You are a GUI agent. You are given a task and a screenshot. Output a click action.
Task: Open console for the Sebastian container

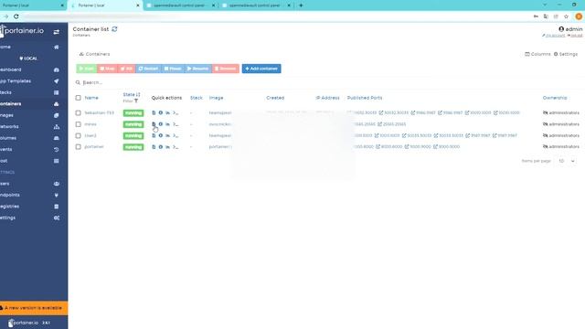(x=175, y=112)
